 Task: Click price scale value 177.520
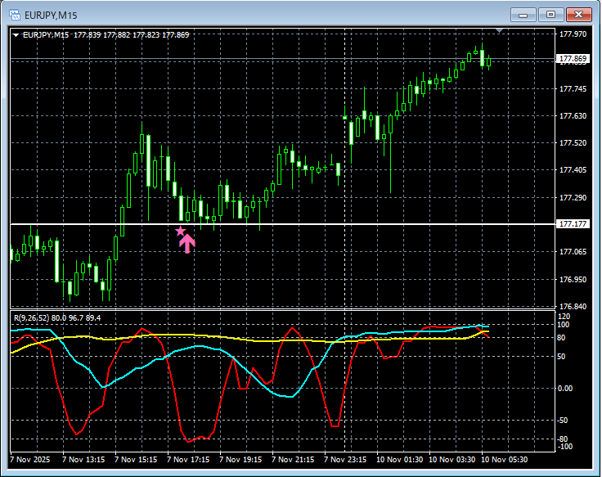point(573,143)
